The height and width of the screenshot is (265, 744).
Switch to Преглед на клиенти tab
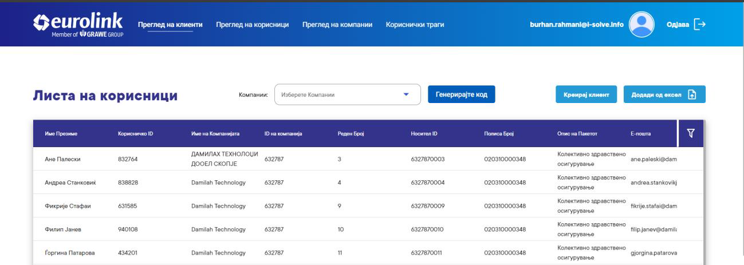pyautogui.click(x=171, y=25)
